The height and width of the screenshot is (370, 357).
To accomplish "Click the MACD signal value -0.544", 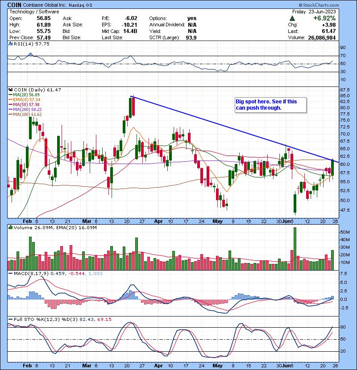I will point(76,274).
